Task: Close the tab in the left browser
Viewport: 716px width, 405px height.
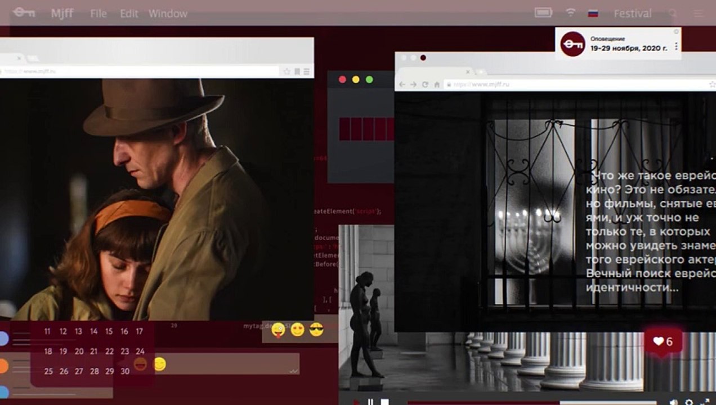Action: tap(19, 58)
